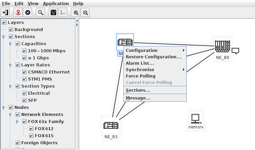Click the exit door toolbar icon
The width and height of the screenshot is (255, 150).
(x=6, y=13)
